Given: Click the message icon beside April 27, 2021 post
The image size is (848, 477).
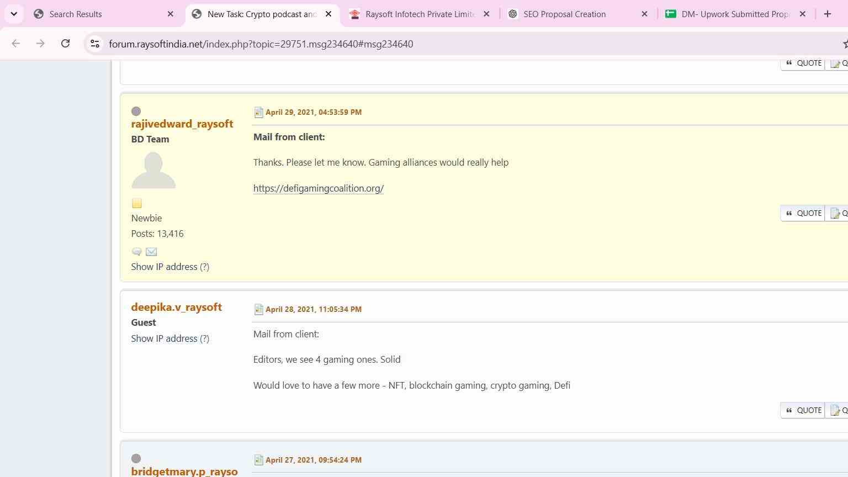Looking at the screenshot, I should 258,460.
